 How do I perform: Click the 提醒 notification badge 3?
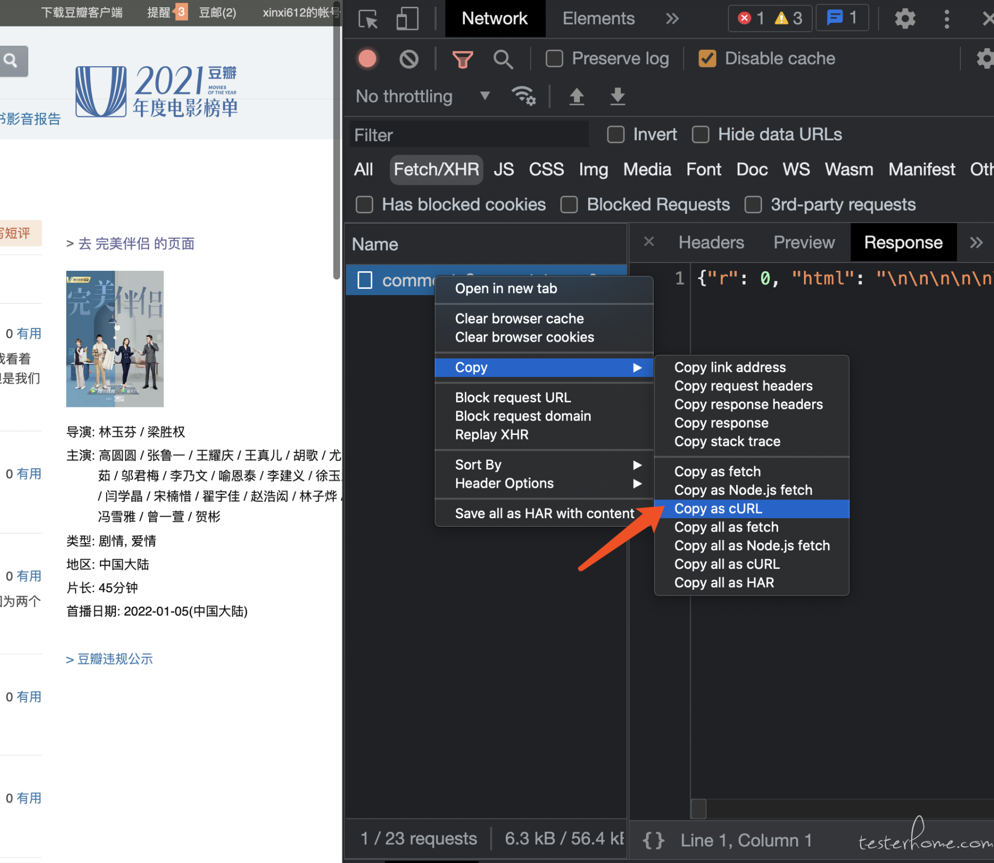(x=181, y=12)
